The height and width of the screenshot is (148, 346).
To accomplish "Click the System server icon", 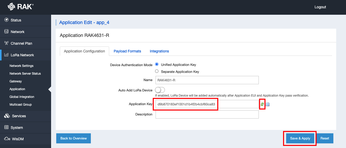I will [x=6, y=127].
